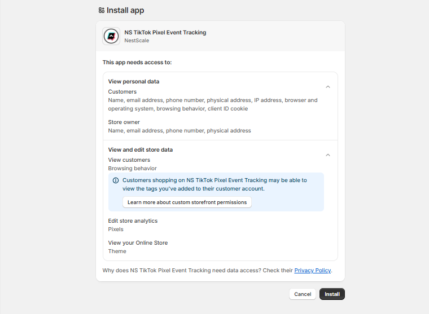Click the NS TikTok Pixel app logo
The image size is (429, 314).
111,36
